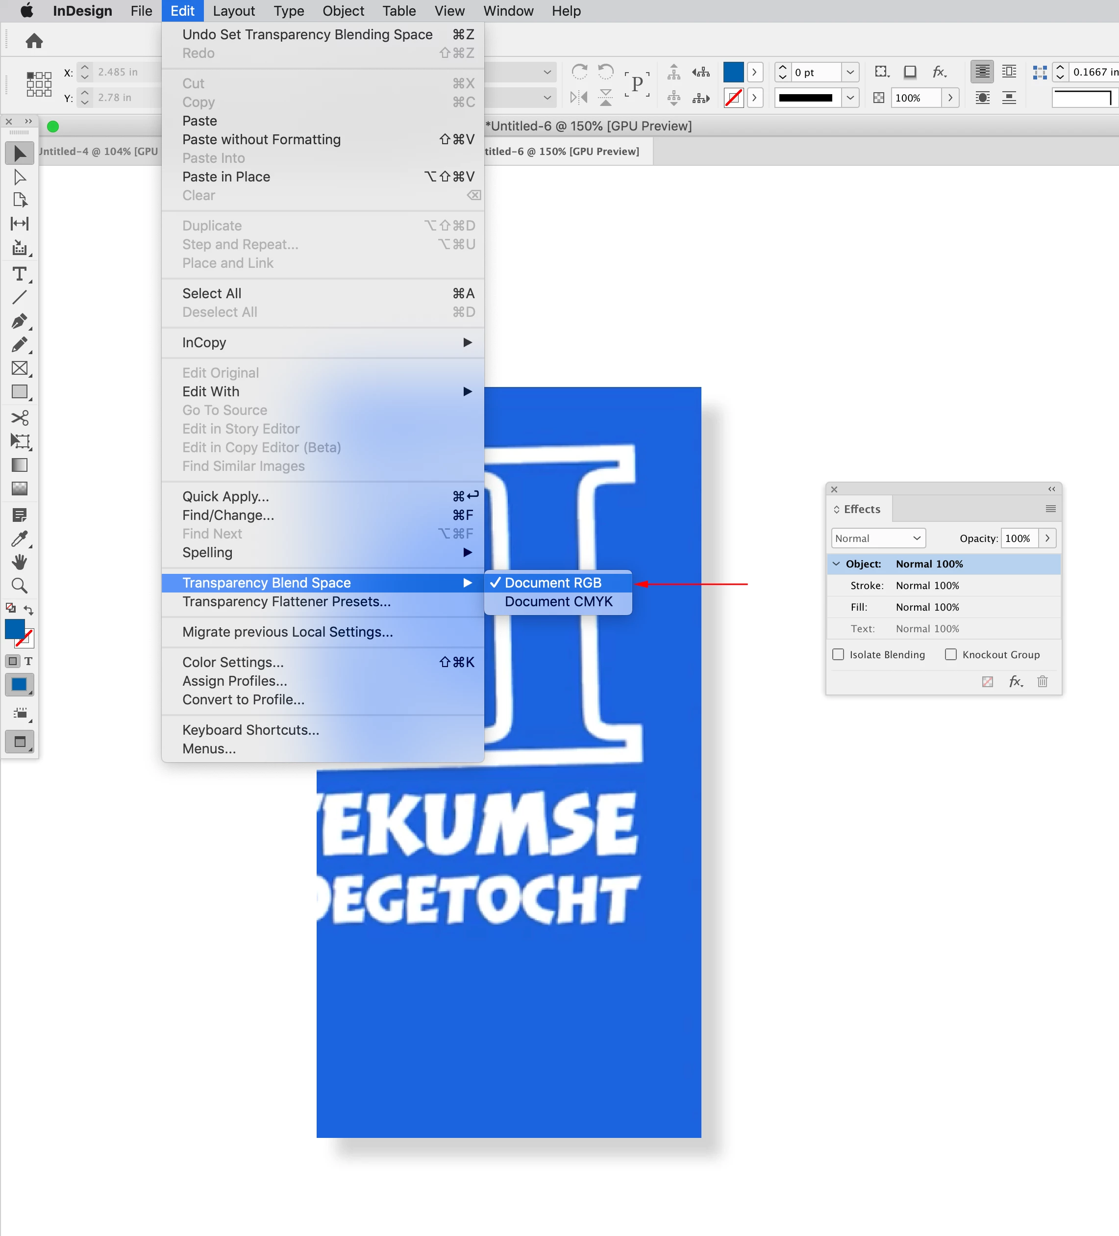
Task: Click Keyboard Shortcuts menu entry
Action: pos(250,730)
